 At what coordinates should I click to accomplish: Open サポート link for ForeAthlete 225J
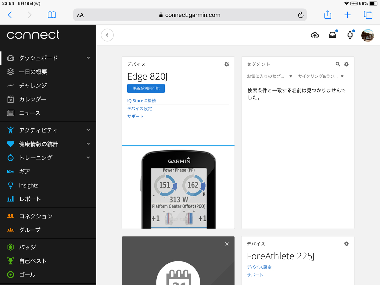pos(255,275)
